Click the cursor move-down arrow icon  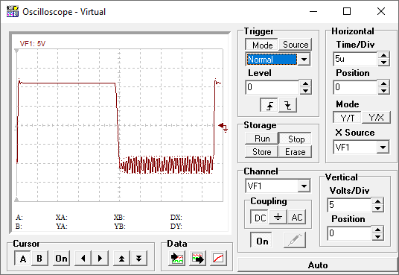138,259
